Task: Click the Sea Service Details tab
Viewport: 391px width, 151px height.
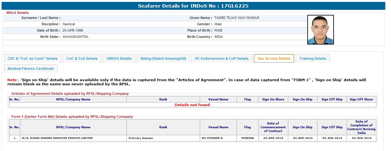Action: click(274, 58)
